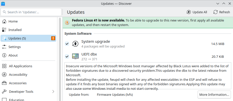The image size is (233, 101).
Task: Click the More Information button
Action: pyautogui.click(x=214, y=94)
